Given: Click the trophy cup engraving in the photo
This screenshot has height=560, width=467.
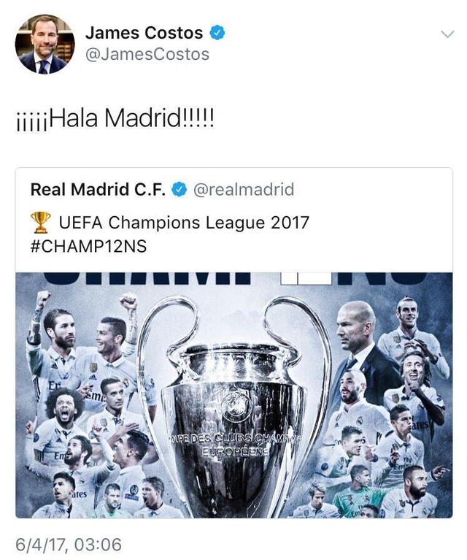Looking at the screenshot, I should point(233,445).
